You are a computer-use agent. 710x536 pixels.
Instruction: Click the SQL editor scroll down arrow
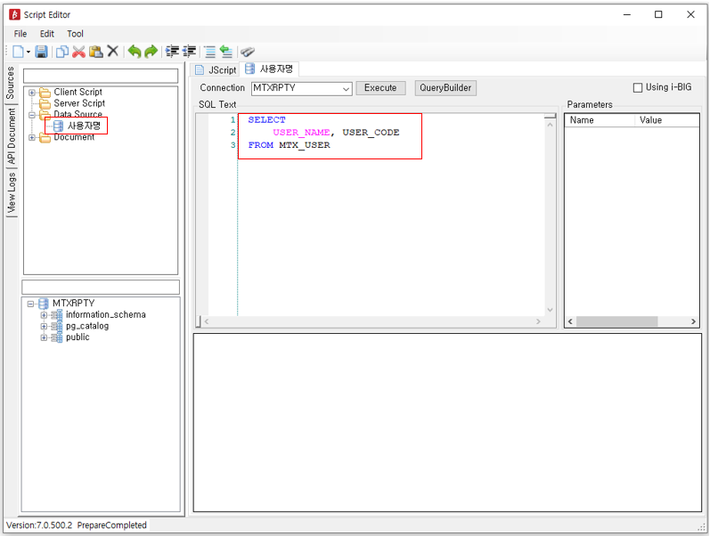pyautogui.click(x=551, y=310)
